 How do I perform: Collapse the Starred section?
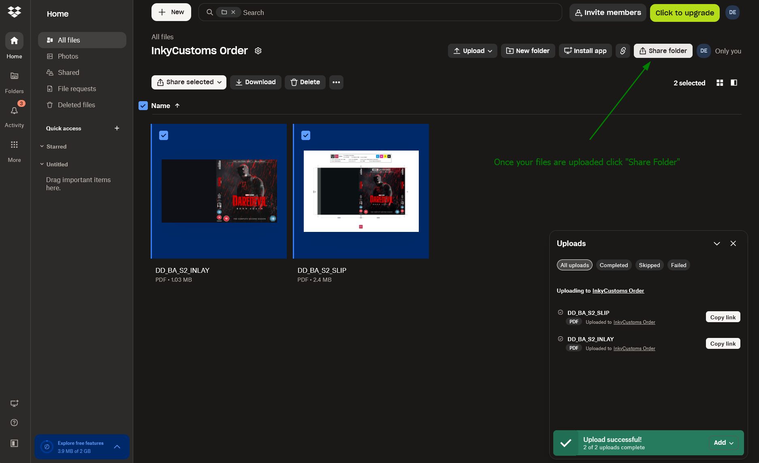42,147
